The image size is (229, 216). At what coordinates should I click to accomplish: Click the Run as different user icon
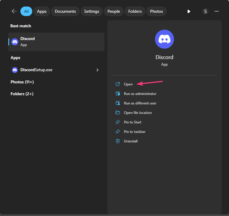click(118, 103)
